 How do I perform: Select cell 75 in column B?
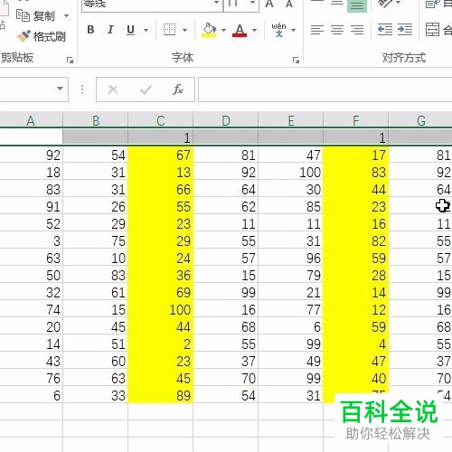click(x=96, y=241)
